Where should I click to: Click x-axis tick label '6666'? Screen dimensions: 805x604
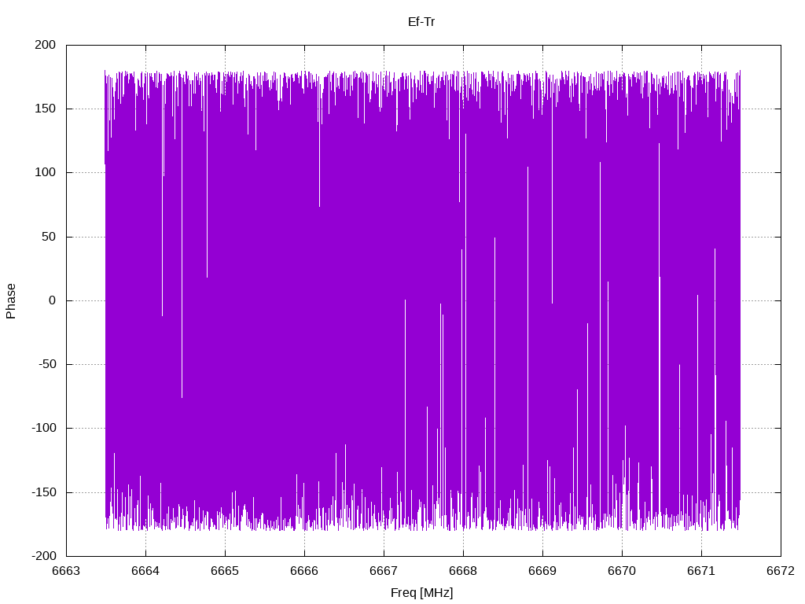coord(304,571)
